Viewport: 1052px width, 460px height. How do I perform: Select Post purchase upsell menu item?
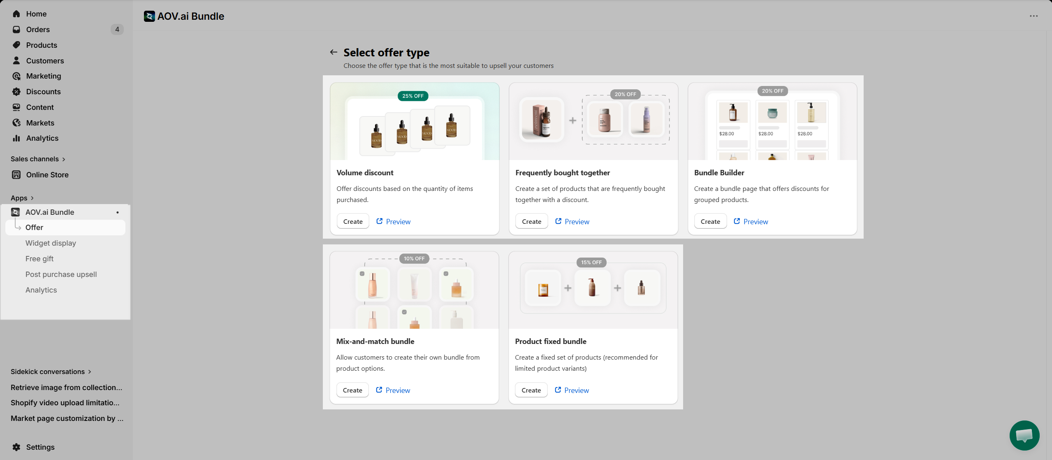[61, 274]
